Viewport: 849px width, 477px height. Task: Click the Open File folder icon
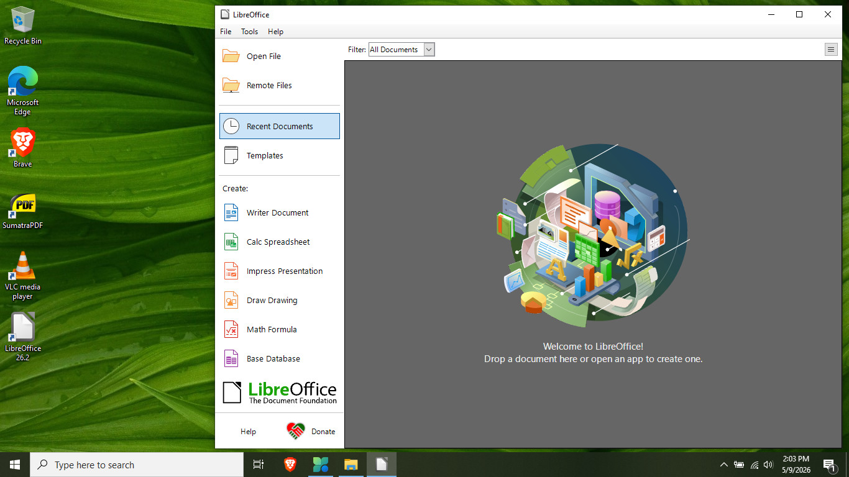coord(231,56)
